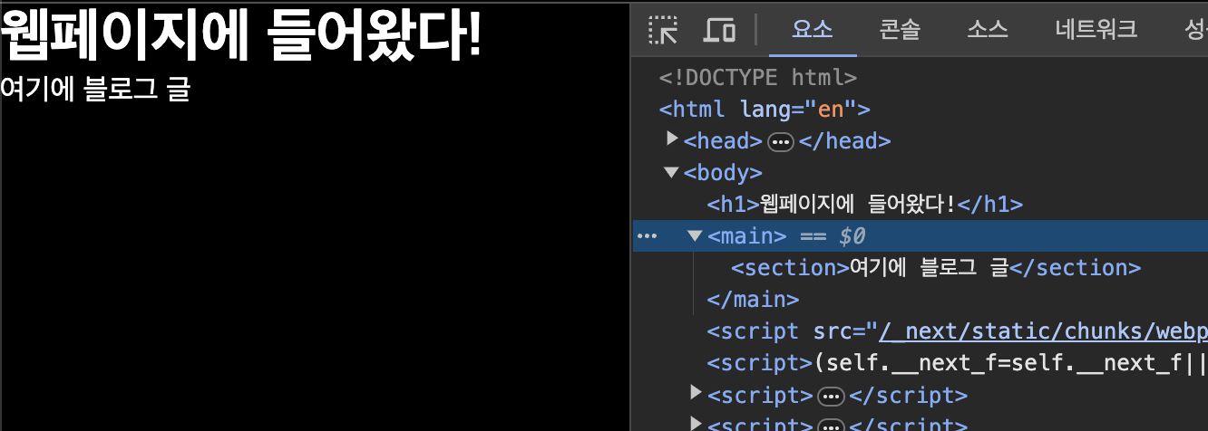The width and height of the screenshot is (1208, 431).
Task: Open the 요소 tab
Action: tap(812, 30)
